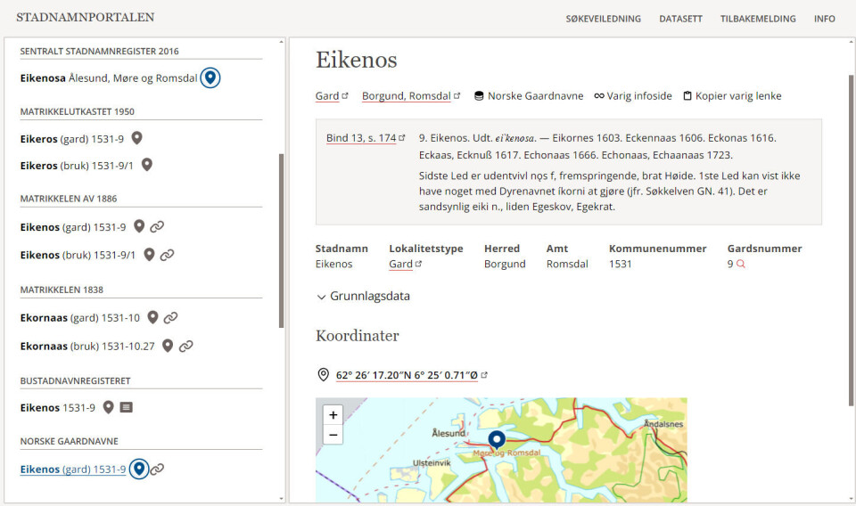Screen dimensions: 856x506
Task: Click map pin beside Eikenosa Ålesund
Action: point(210,78)
